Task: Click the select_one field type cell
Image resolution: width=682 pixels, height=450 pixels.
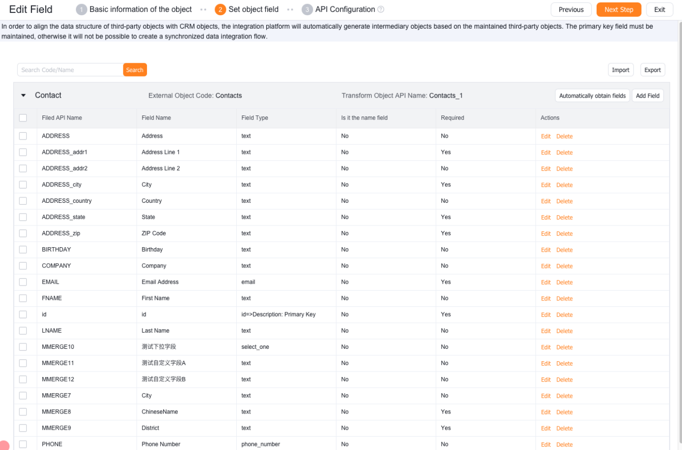Action: [x=255, y=347]
